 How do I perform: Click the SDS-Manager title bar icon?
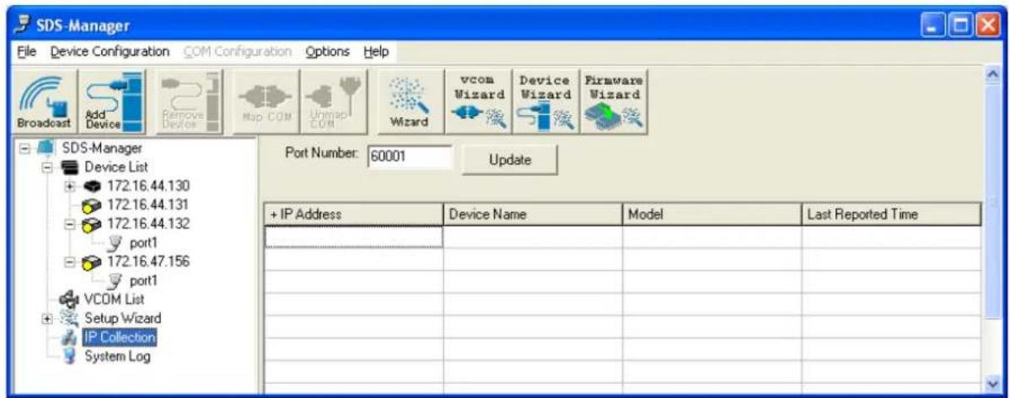click(24, 25)
